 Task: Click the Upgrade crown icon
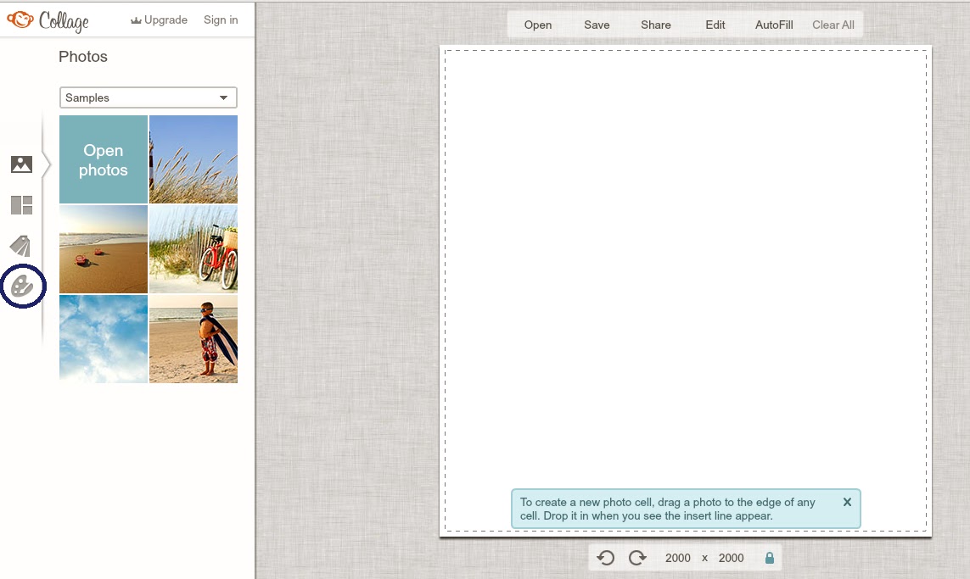coord(137,19)
